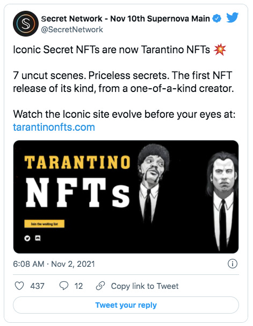Click the blue Twitter bird logo

click(x=232, y=18)
